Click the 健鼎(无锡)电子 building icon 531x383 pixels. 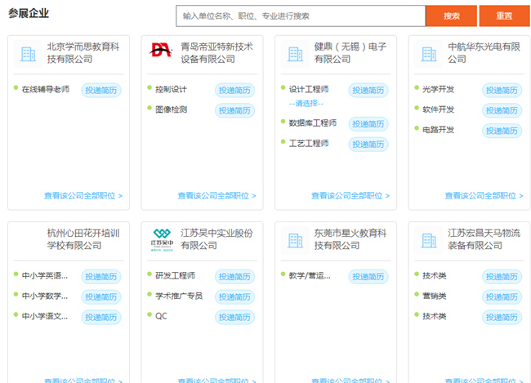point(295,54)
